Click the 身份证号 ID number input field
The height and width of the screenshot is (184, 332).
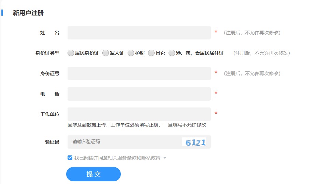pyautogui.click(x=139, y=73)
